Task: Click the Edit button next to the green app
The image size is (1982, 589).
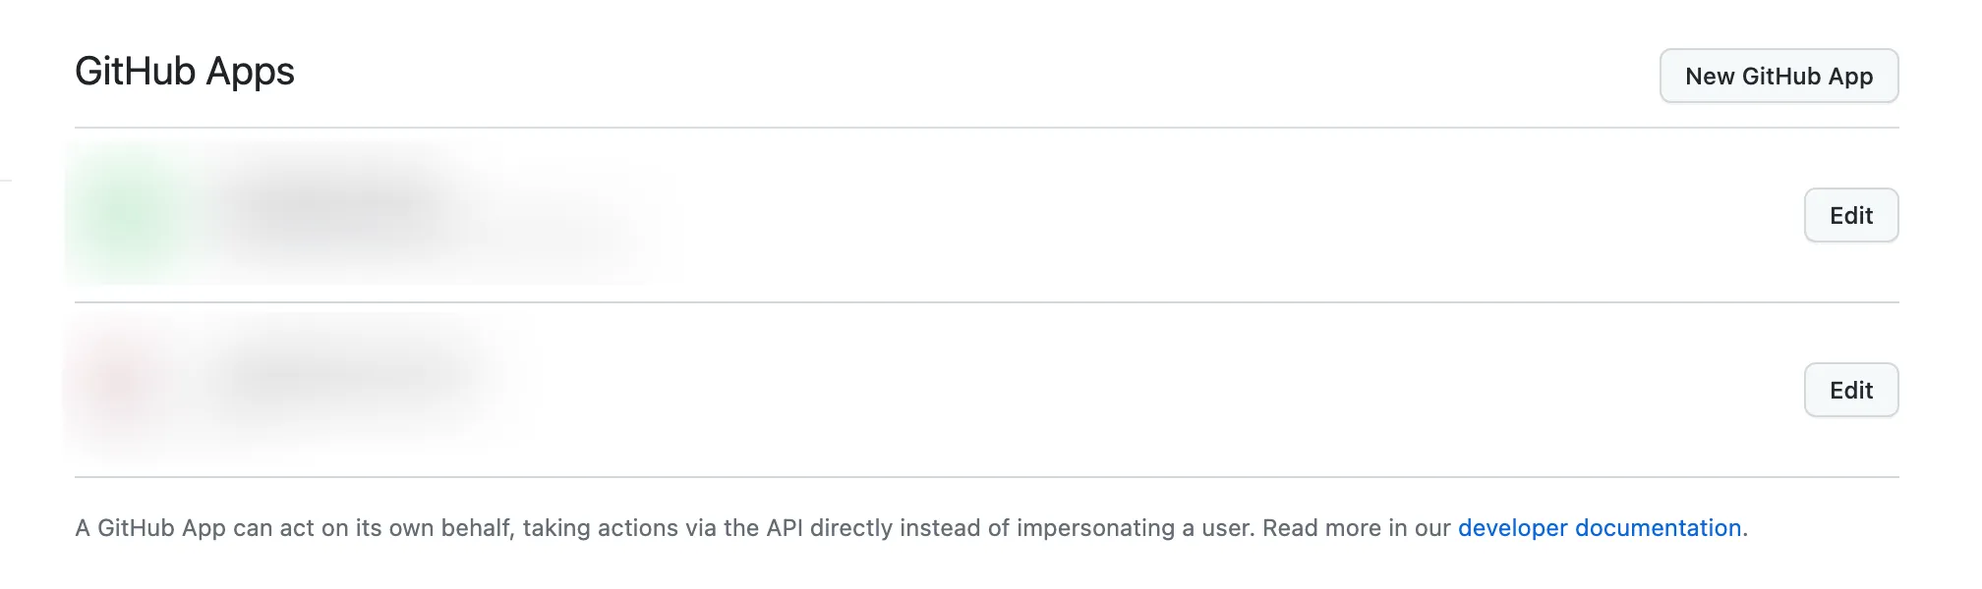Action: 1851,215
